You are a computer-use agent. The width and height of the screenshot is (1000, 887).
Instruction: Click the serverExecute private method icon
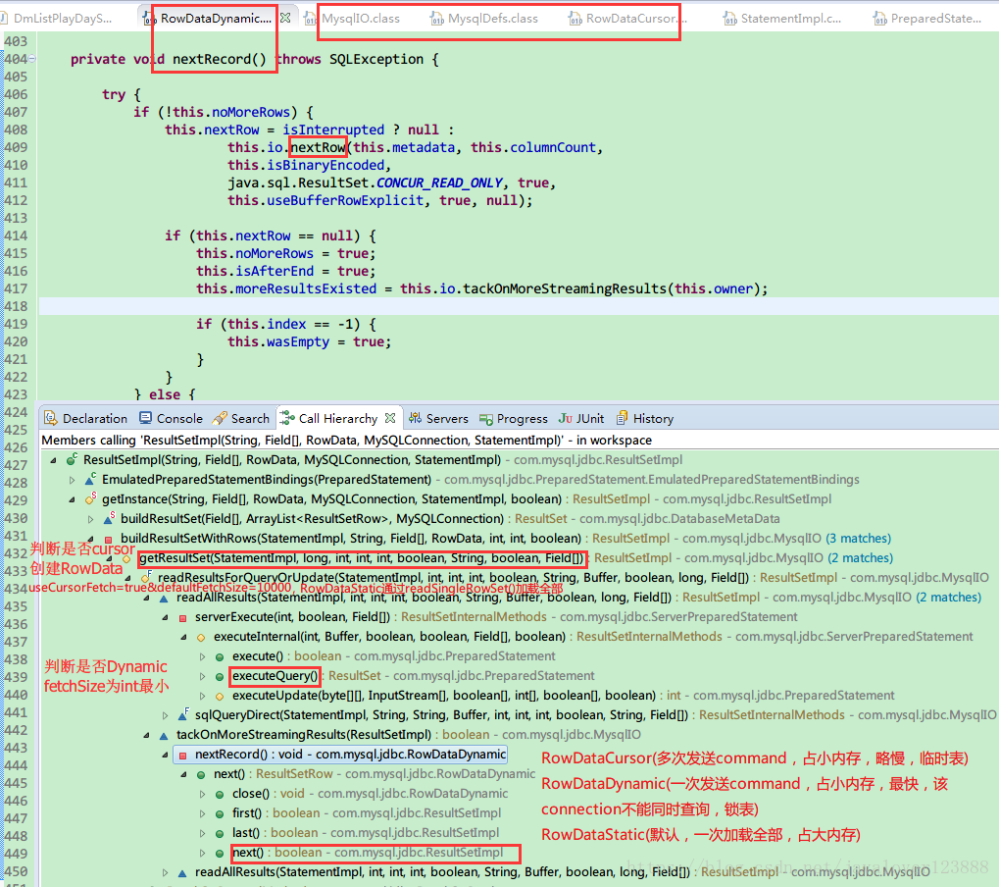[x=183, y=618]
